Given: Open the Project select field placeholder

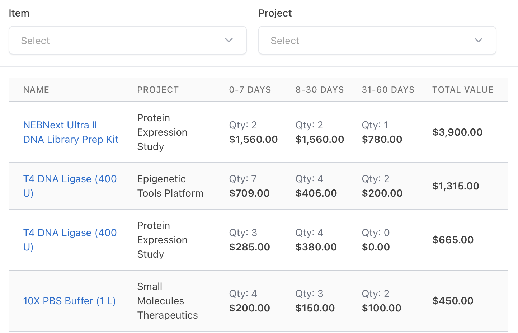Looking at the screenshot, I should coord(285,41).
